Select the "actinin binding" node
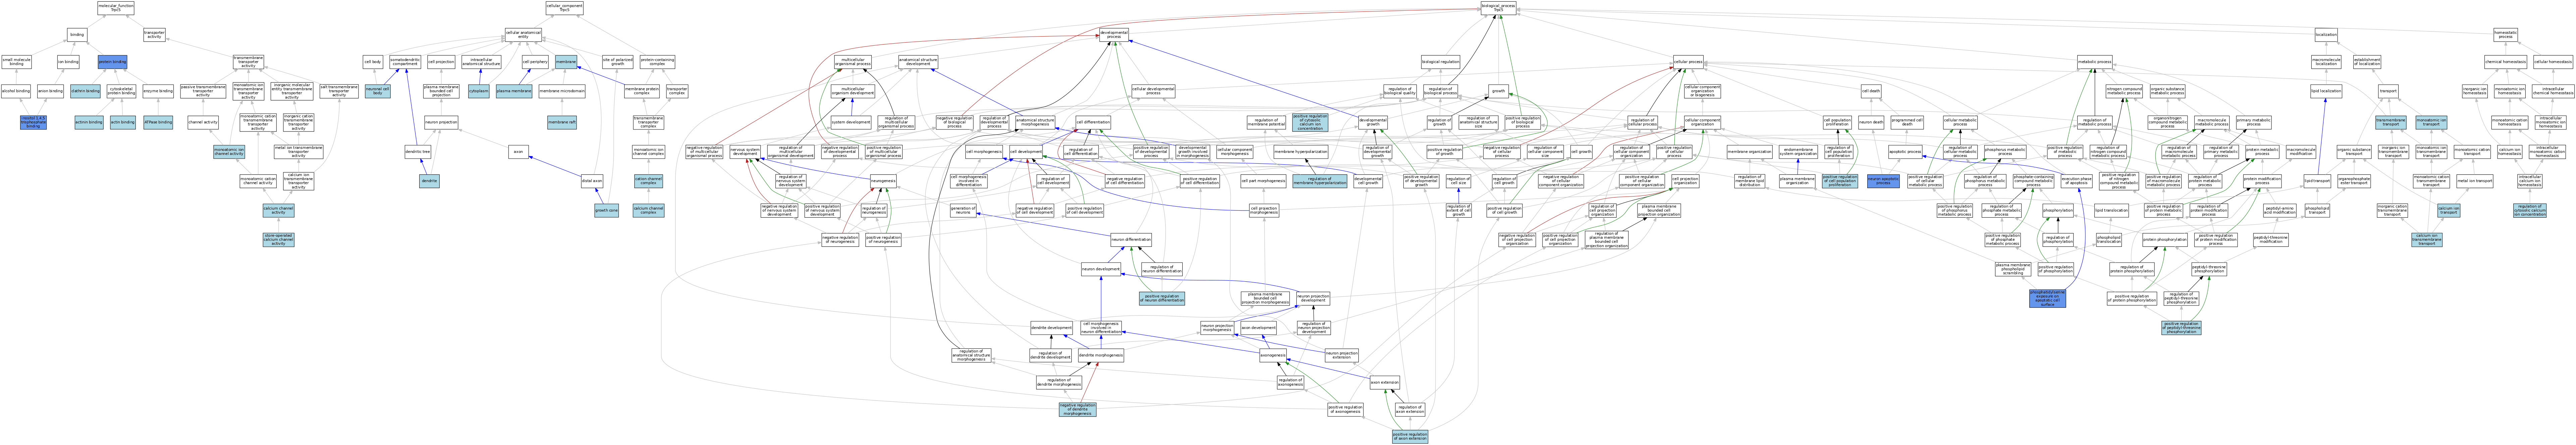The width and height of the screenshot is (2576, 445). point(89,122)
